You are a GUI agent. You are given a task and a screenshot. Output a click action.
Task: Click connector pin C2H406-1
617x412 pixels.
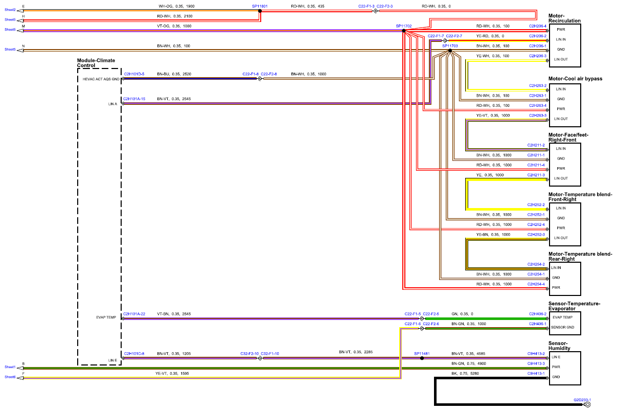[538, 324]
